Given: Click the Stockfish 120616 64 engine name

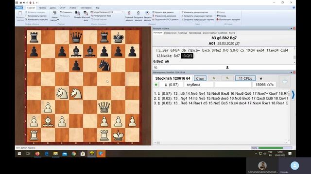Looking at the screenshot, I should pos(173,78).
